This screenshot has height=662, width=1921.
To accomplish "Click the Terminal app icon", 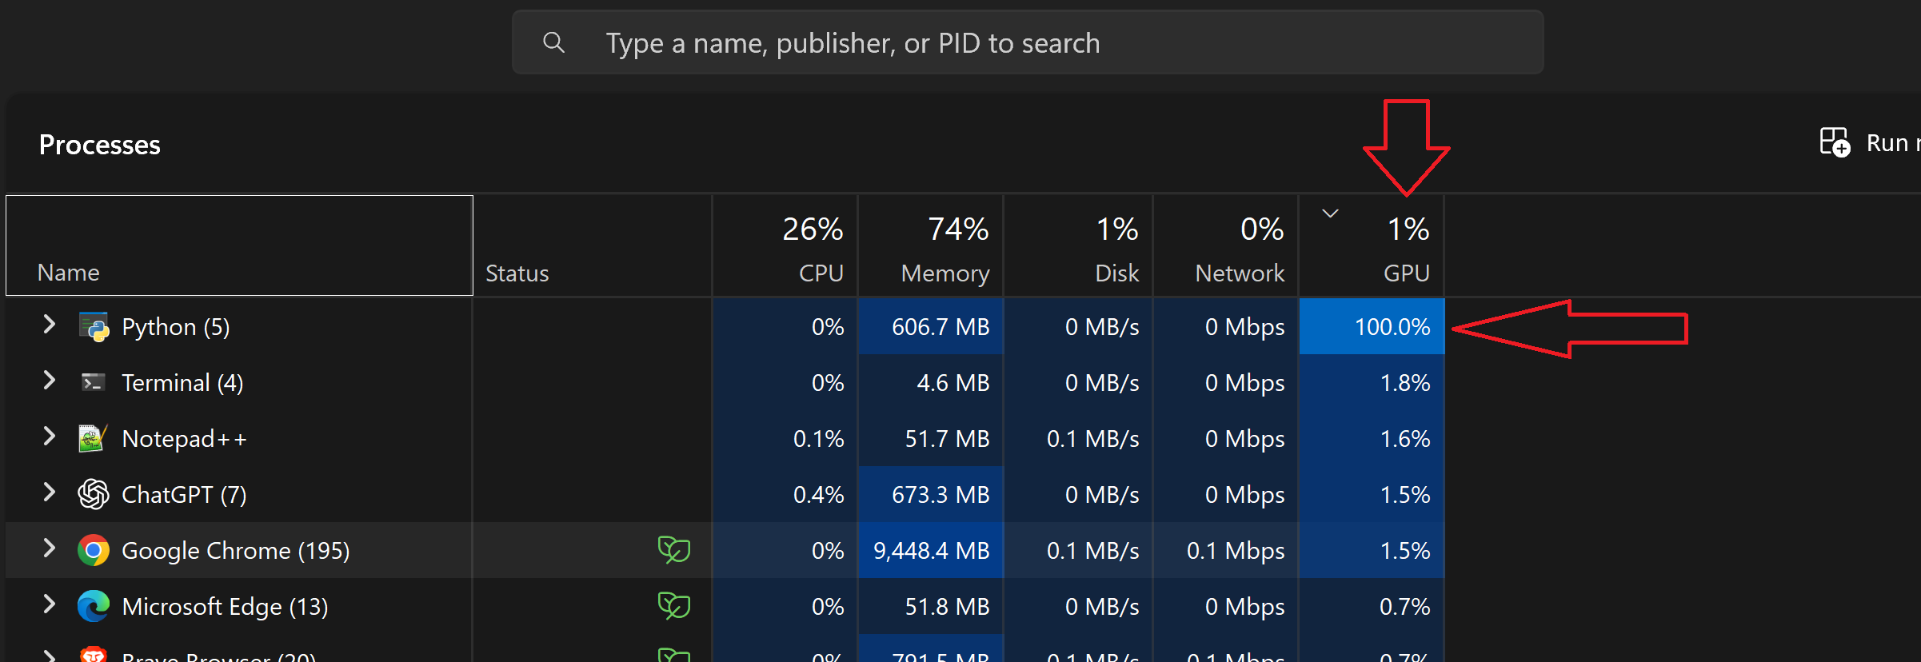I will [94, 383].
